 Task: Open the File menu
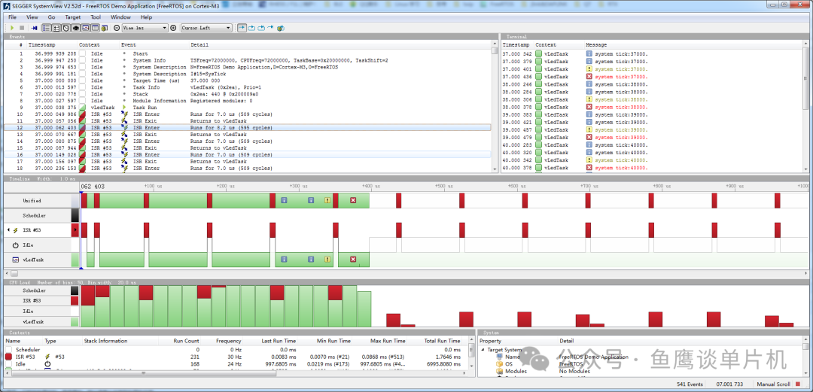[13, 17]
